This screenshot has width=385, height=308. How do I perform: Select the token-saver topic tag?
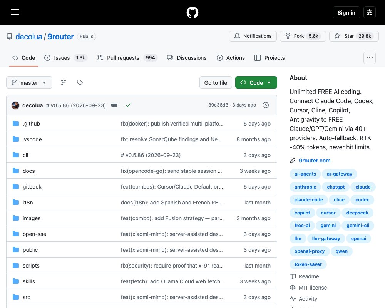pos(308,264)
